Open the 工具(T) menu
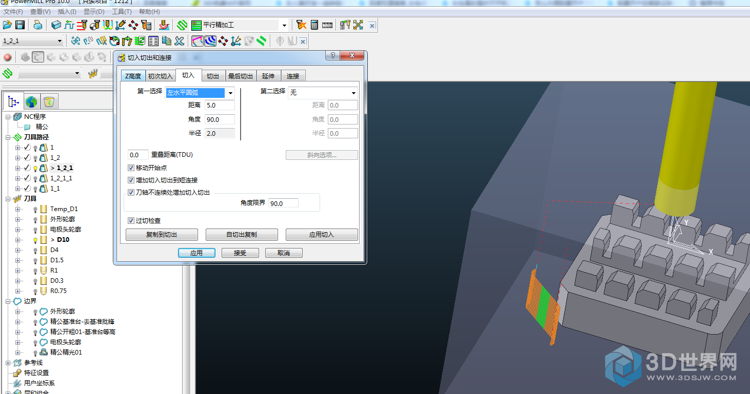 122,12
